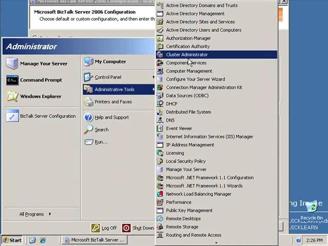The image size is (328, 246).
Task: Click the Local Security Policy icon
Action: click(160, 161)
